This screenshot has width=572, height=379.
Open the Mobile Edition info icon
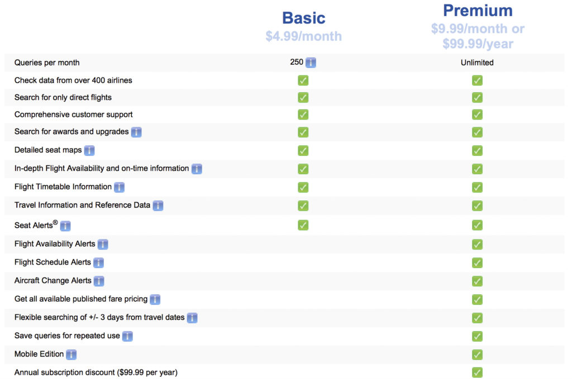pyautogui.click(x=71, y=354)
